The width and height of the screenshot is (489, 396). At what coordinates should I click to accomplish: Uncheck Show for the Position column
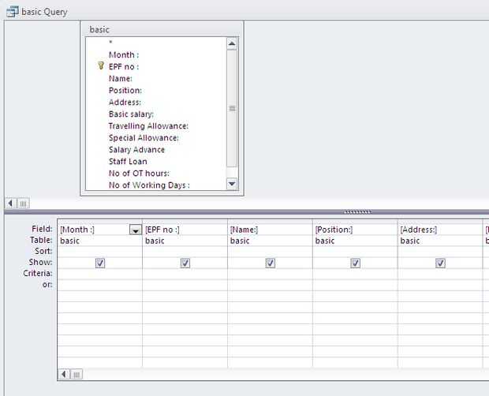click(356, 263)
